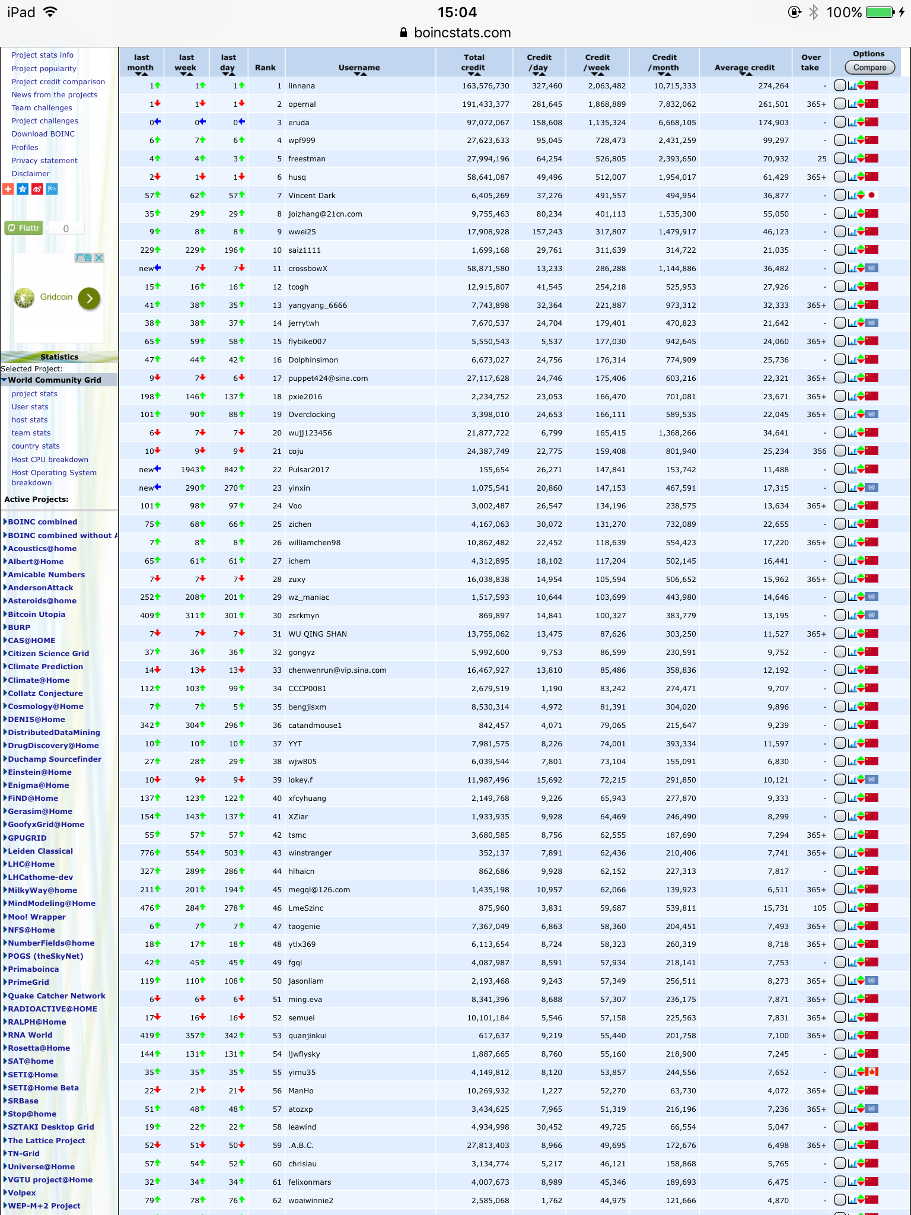This screenshot has height=1215, width=911.
Task: Open the country stats page
Action: click(36, 446)
